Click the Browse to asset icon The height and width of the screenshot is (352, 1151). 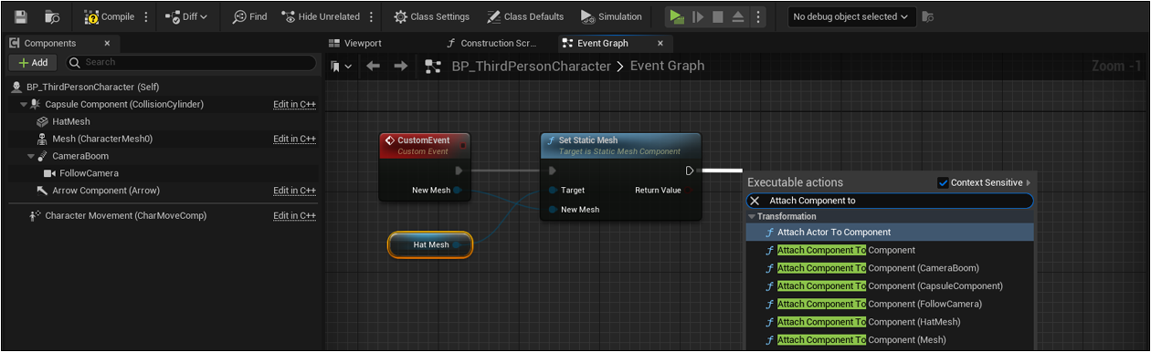click(52, 16)
